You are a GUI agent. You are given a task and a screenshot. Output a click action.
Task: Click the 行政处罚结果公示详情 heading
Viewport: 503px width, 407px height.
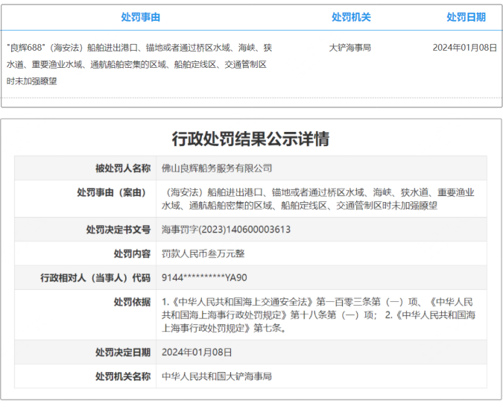[x=251, y=139]
